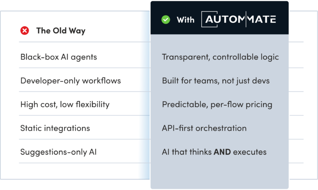Image resolution: width=318 pixels, height=190 pixels.
Task: Click the 'MATE' part of the logo
Action: pyautogui.click(x=261, y=19)
